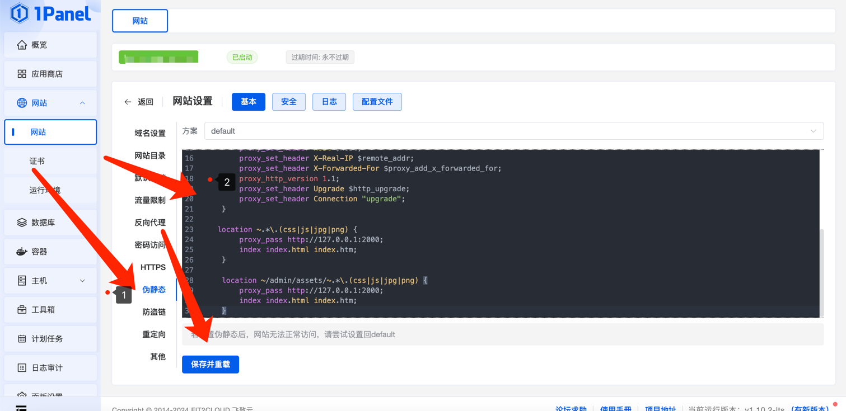
Task: Switch to the 安全 tab
Action: pos(289,102)
